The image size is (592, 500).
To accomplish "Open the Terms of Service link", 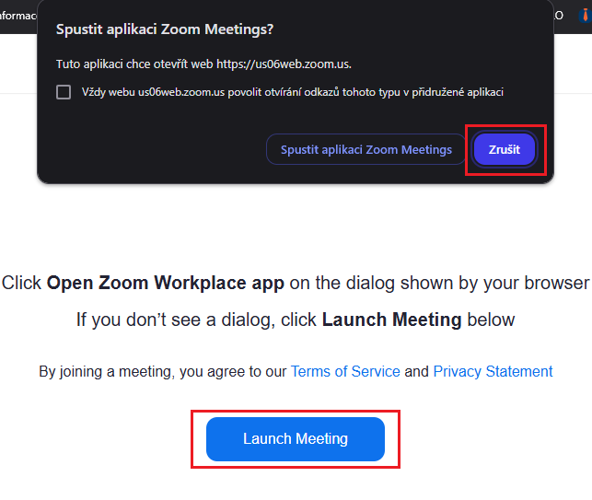I will [x=345, y=372].
